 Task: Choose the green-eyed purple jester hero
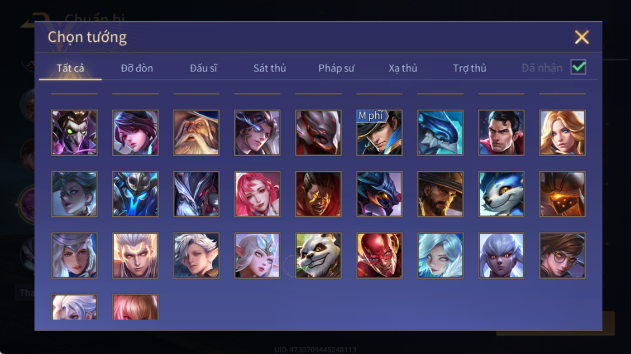tap(74, 133)
